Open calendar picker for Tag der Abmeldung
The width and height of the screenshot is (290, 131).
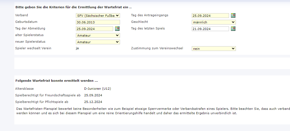117,29
